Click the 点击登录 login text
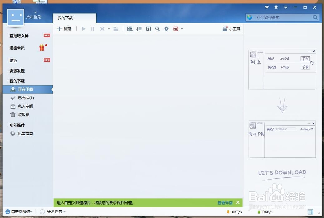The height and width of the screenshot is (218, 324). 34,17
